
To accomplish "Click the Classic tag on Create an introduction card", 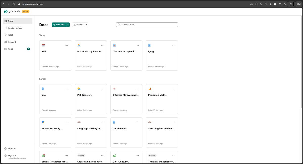I will [81, 155].
